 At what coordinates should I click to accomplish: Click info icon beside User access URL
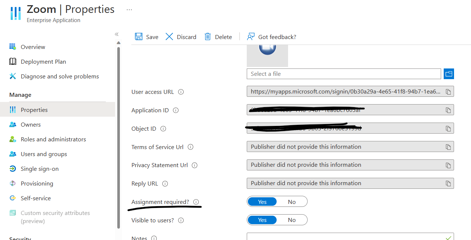click(181, 92)
